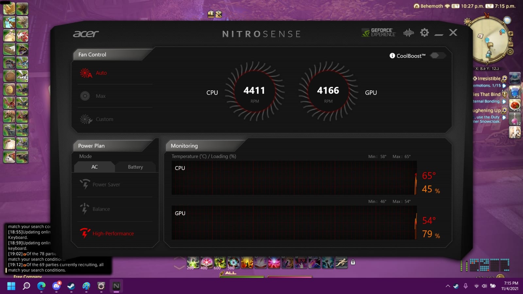This screenshot has height=294, width=523.
Task: Click the Sprint action on the hotbar
Action: click(342, 263)
